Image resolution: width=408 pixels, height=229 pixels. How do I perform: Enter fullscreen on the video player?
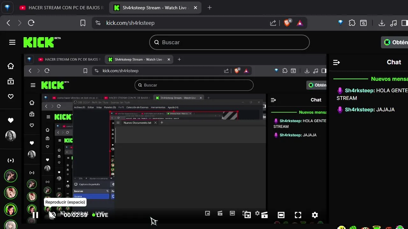coord(298,215)
